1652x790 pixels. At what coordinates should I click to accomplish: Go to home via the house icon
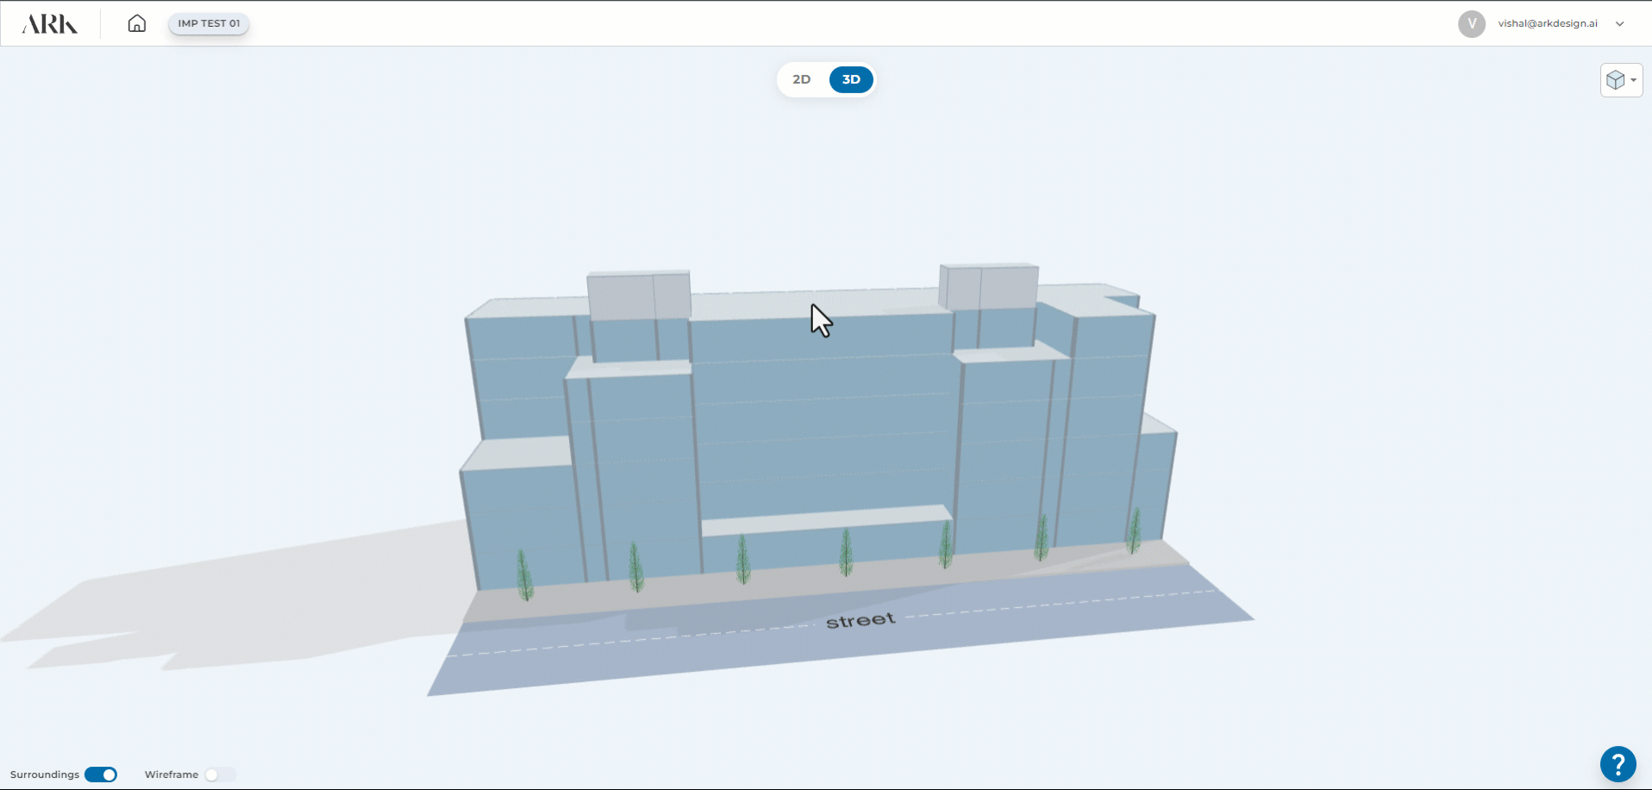[136, 23]
